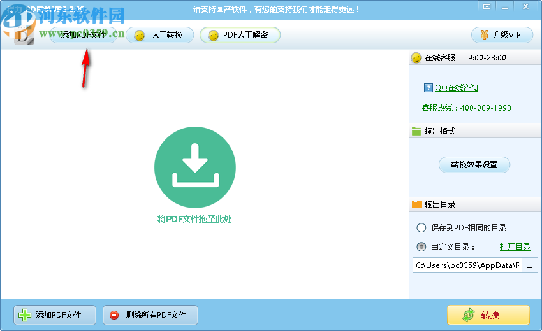The image size is (542, 331).
Task: Click the 在线客服 9:00-23:00 header
Action: [x=475, y=58]
